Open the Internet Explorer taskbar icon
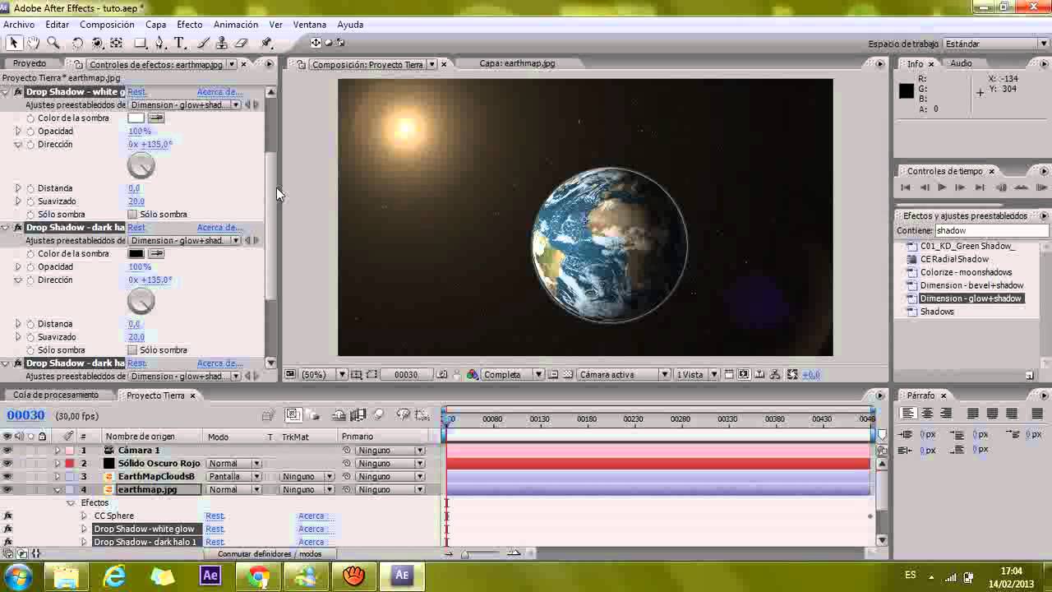The height and width of the screenshot is (592, 1052). pos(114,576)
